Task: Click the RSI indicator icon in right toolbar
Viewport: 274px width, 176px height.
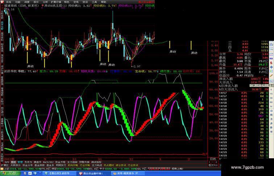Action: coord(271,59)
